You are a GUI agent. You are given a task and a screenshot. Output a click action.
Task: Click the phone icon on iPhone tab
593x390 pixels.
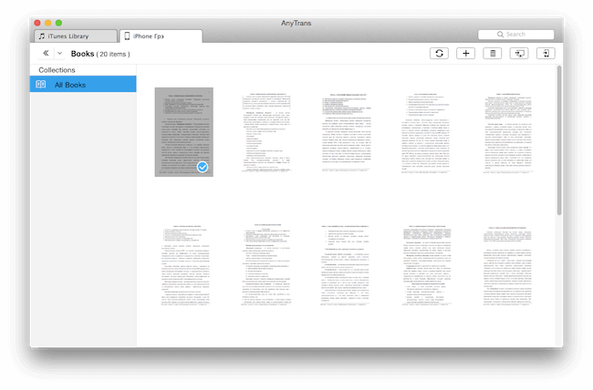click(127, 36)
